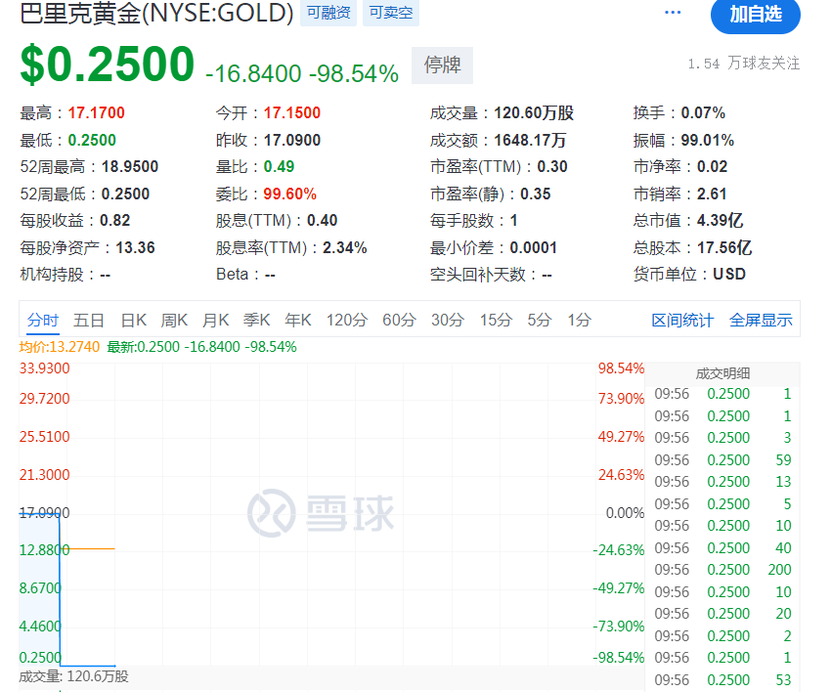Click the 股息(TTM) value 0.40
This screenshot has height=692, width=831.
(x=323, y=221)
